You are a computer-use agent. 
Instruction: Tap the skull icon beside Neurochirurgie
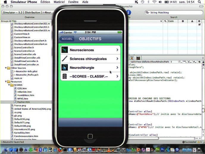pyautogui.click(x=65, y=68)
